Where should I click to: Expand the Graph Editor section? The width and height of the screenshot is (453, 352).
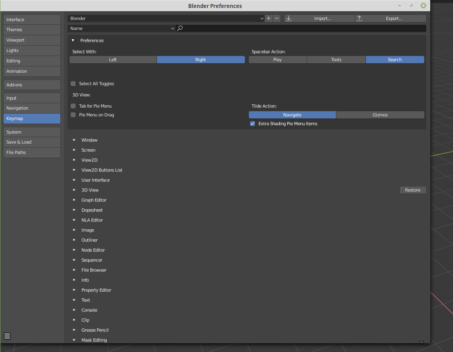pyautogui.click(x=74, y=200)
